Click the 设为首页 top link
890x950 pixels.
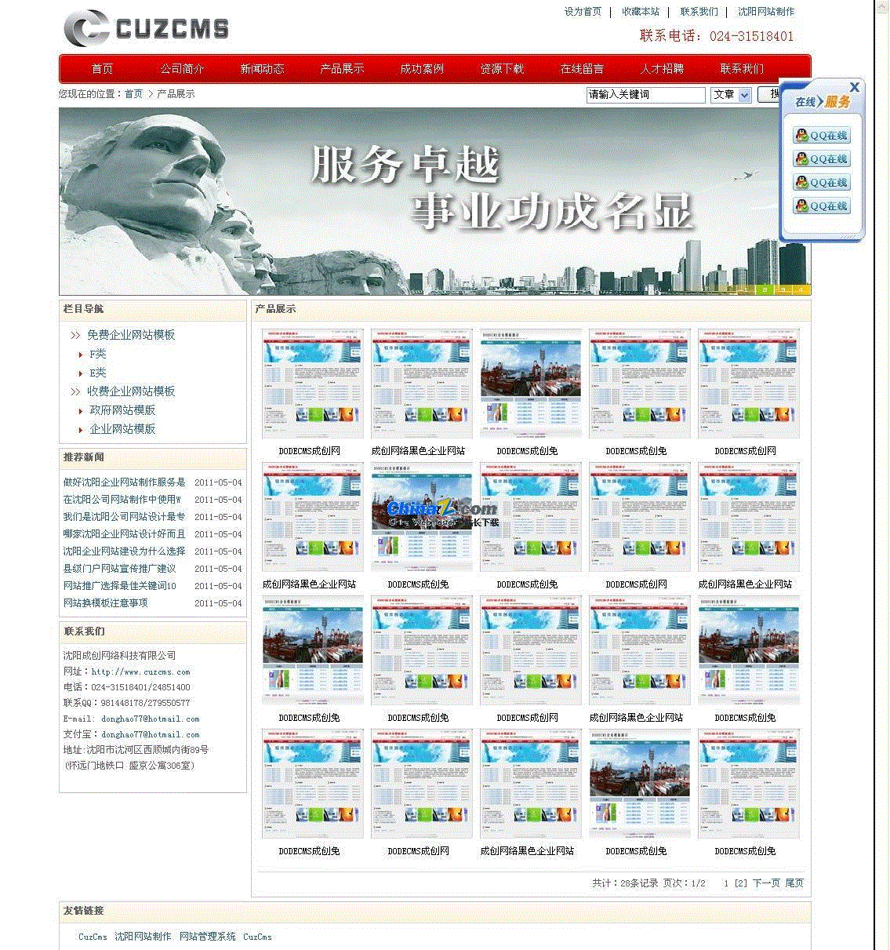583,12
